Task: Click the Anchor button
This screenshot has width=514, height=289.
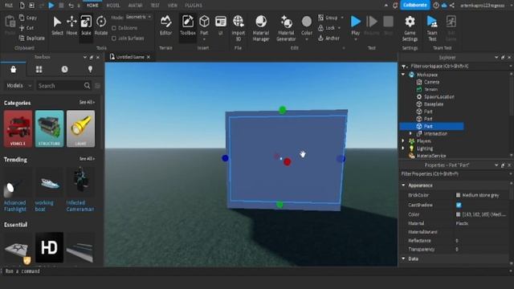Action: (x=328, y=39)
